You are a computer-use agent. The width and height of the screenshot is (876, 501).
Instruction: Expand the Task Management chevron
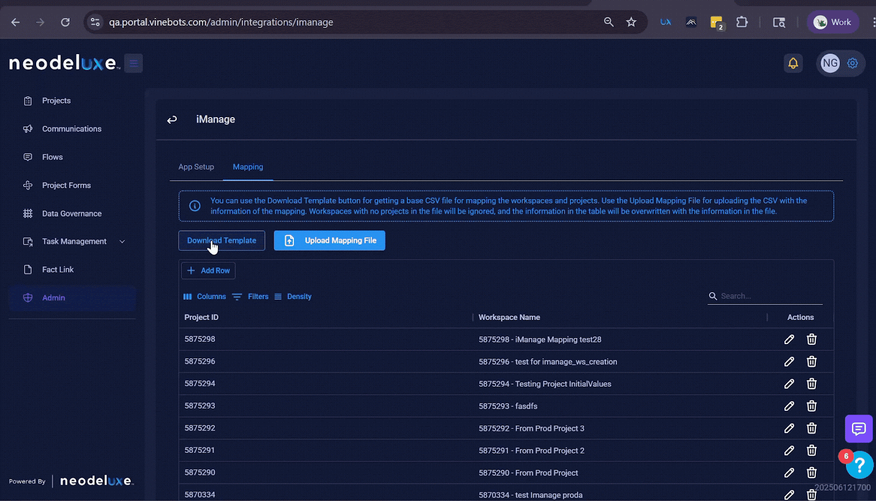[122, 242]
